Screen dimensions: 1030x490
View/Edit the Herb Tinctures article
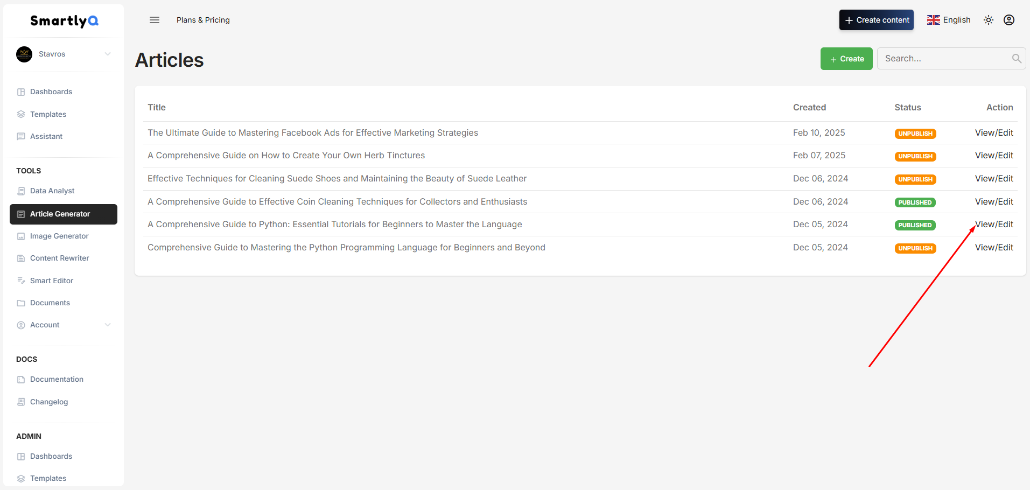pos(994,156)
